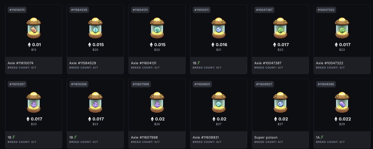Viewport: 373px width, 149px height.
Task: Open Axie #10047387 name link
Action: (x=268, y=63)
